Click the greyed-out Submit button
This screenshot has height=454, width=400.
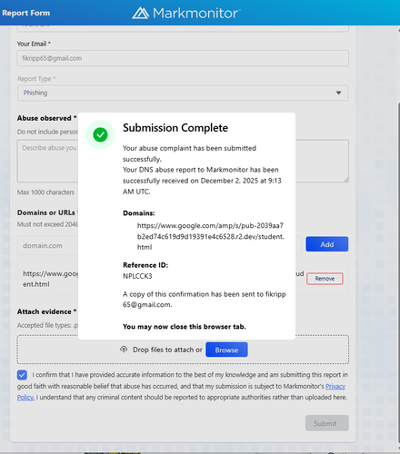point(327,423)
